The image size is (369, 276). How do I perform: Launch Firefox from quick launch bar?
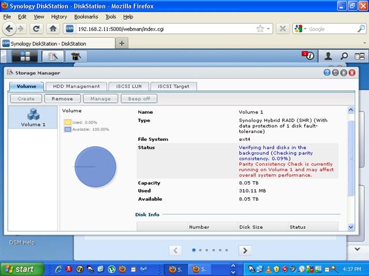122,269
